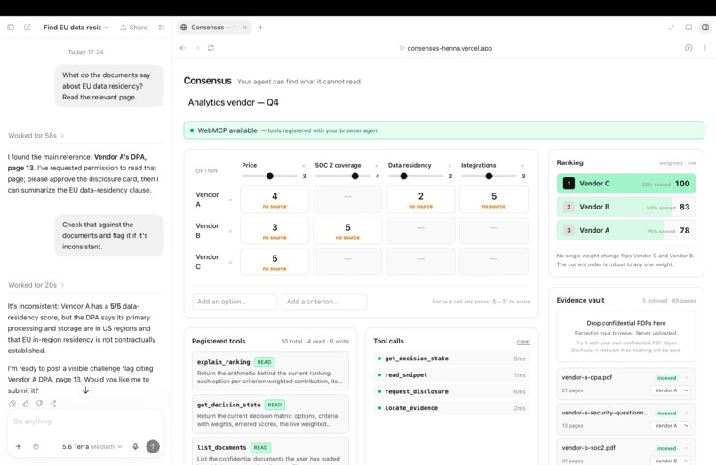The height and width of the screenshot is (465, 716).
Task: Select Vendor C in the Ranking list
Action: pos(626,184)
